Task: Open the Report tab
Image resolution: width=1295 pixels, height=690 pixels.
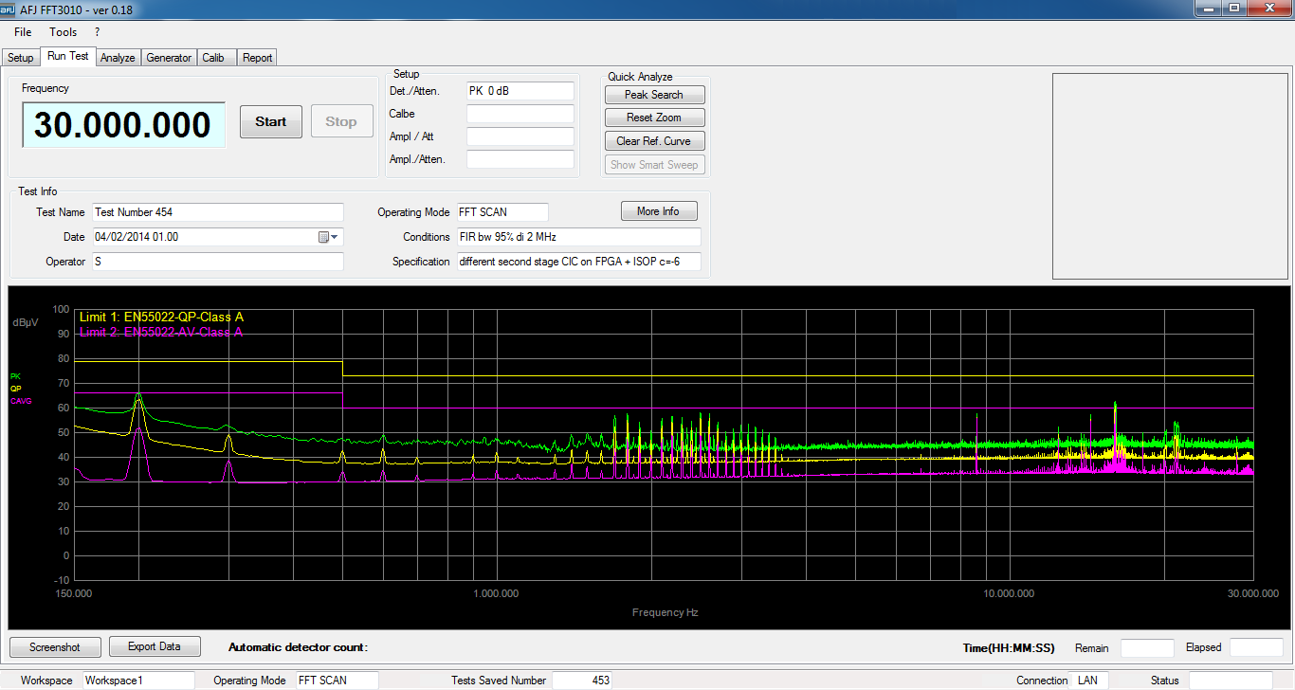Action: (257, 58)
